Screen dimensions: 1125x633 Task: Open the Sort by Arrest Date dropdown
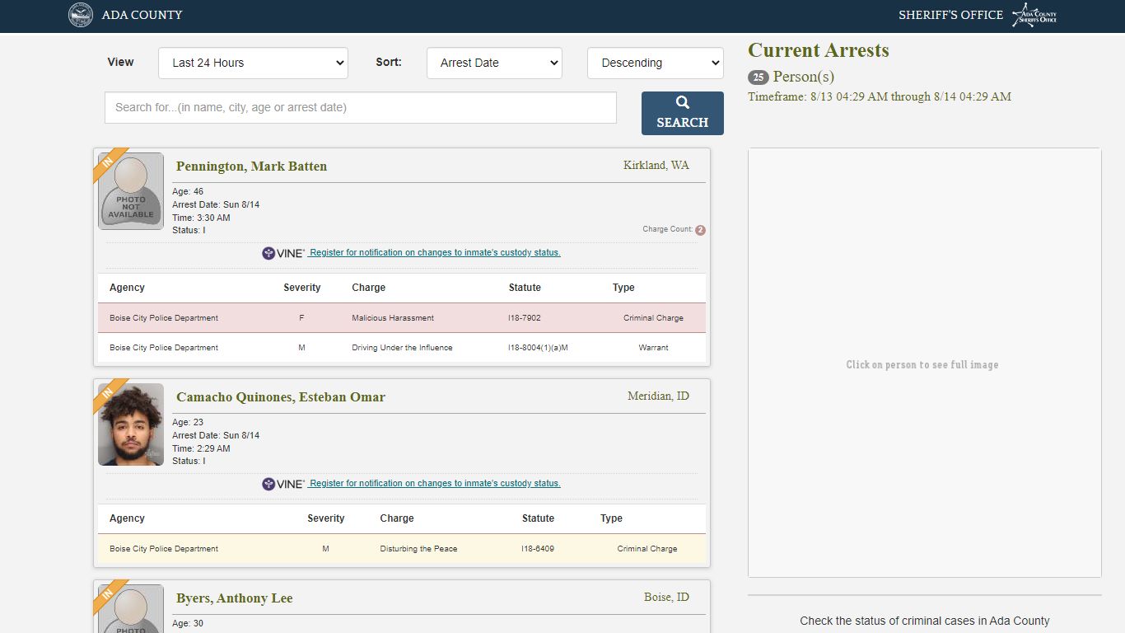click(494, 63)
